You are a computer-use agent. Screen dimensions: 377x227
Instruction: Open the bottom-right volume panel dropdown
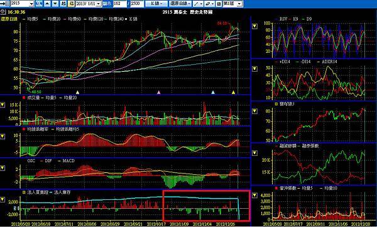(254, 195)
